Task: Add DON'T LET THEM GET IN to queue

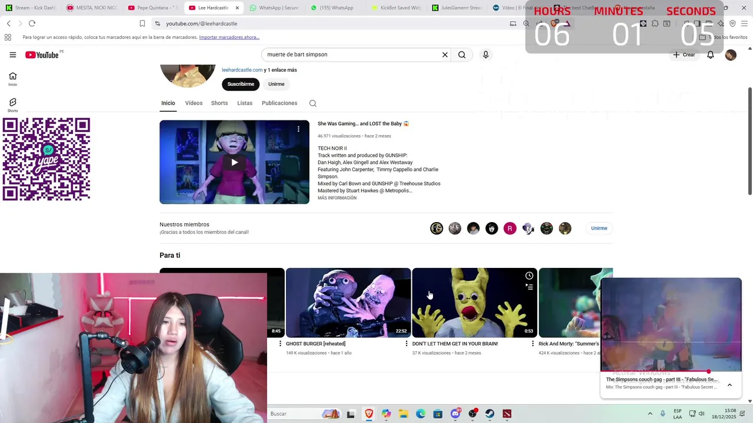Action: click(529, 287)
